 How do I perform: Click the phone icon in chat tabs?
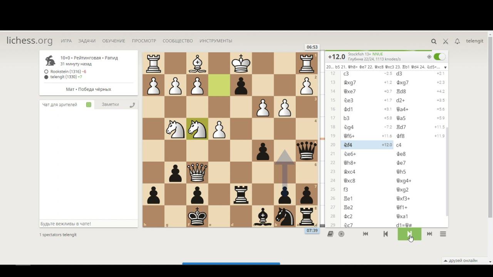132,105
